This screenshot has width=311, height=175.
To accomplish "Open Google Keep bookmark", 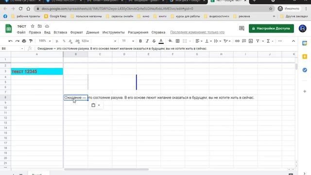I will click(x=55, y=16).
